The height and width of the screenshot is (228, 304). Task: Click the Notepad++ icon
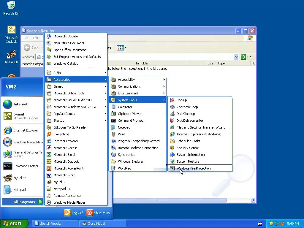pyautogui.click(x=49, y=189)
